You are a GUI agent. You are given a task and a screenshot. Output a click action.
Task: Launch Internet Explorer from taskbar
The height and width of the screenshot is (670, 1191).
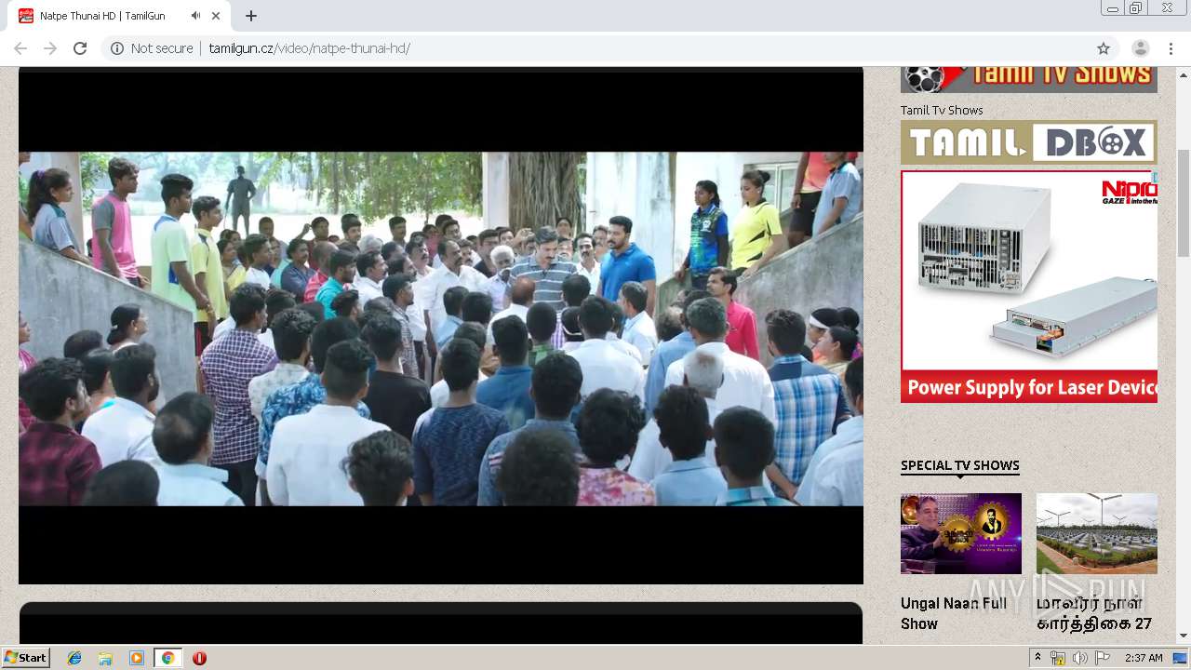point(74,658)
